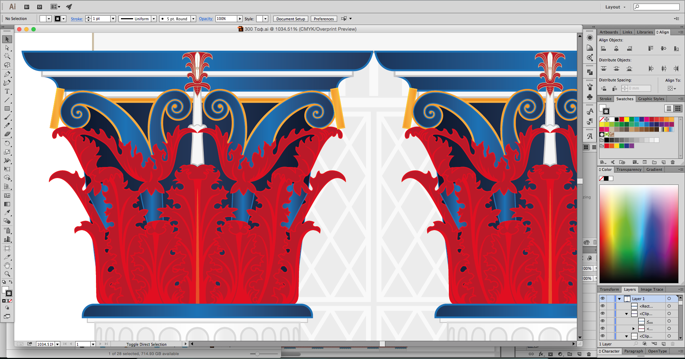Click Create New Layer icon in Layers panel
Image resolution: width=685 pixels, height=359 pixels.
pyautogui.click(x=663, y=344)
